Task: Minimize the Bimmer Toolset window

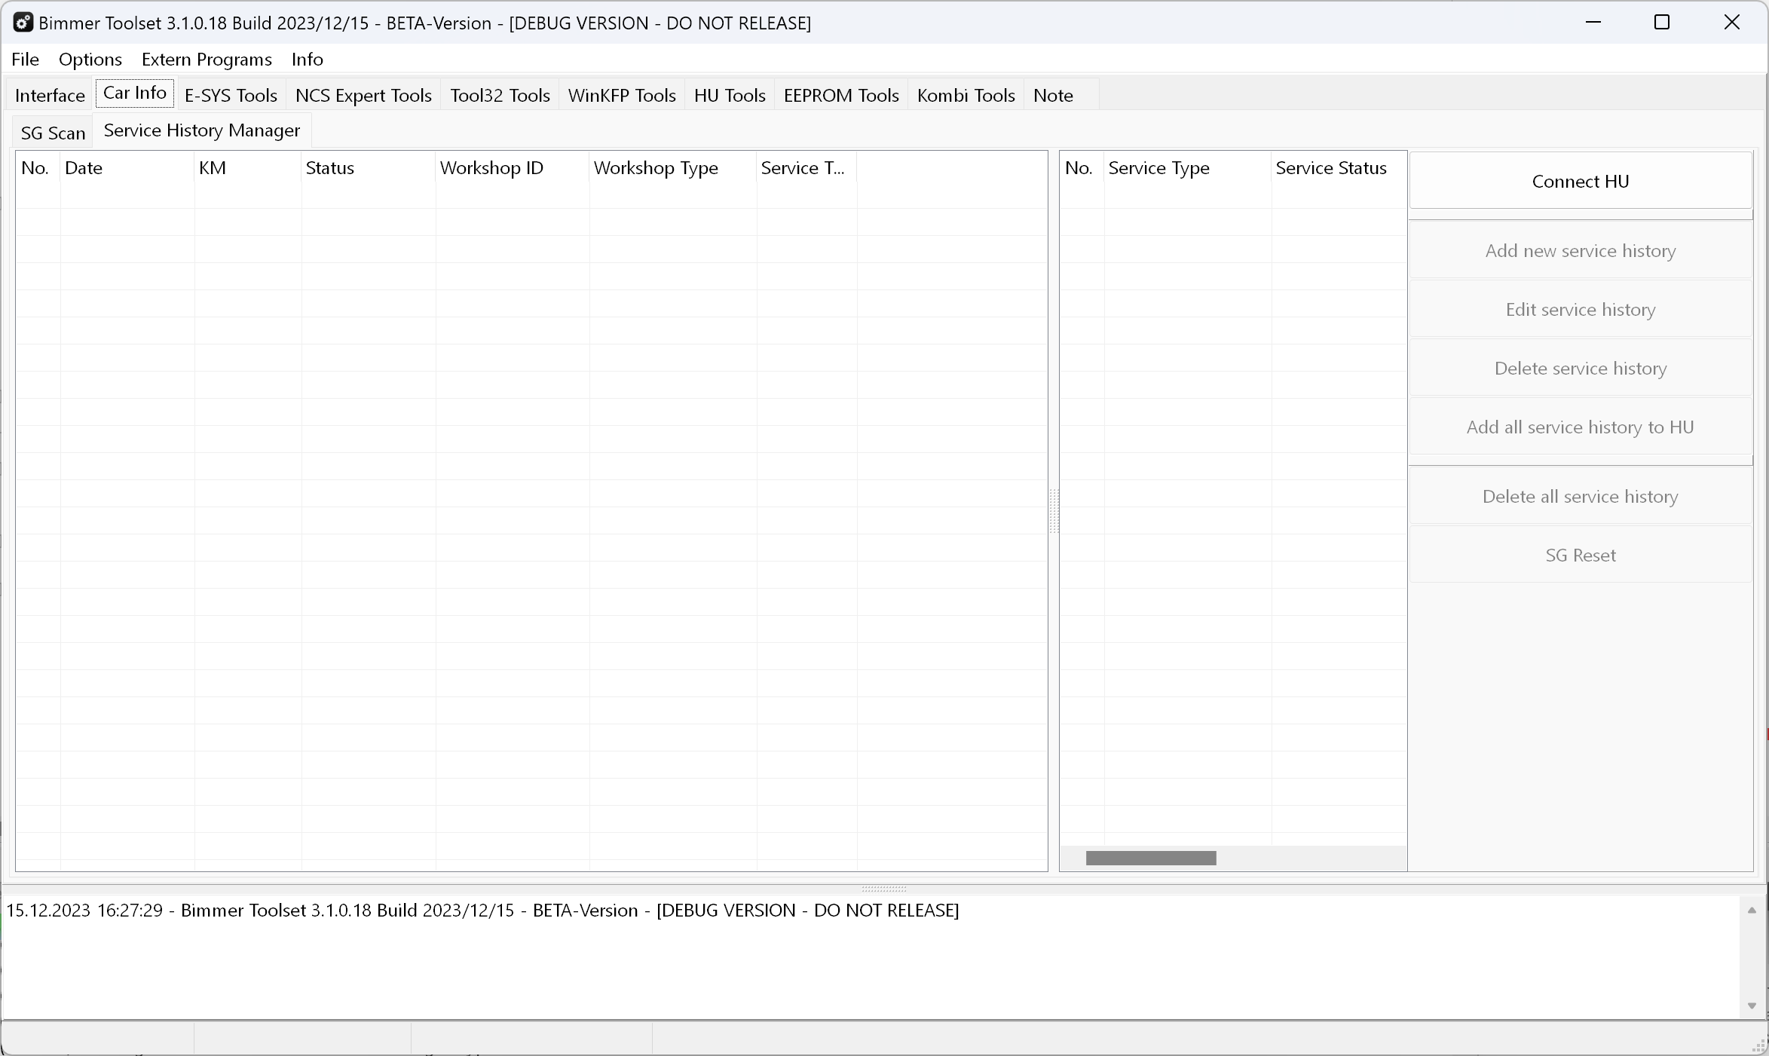Action: coord(1593,23)
